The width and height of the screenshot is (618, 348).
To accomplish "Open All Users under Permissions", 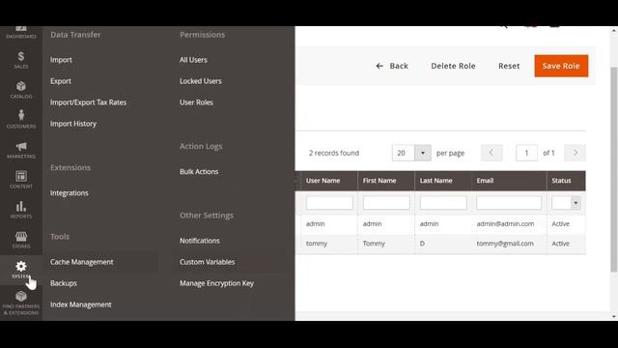I will pos(193,60).
